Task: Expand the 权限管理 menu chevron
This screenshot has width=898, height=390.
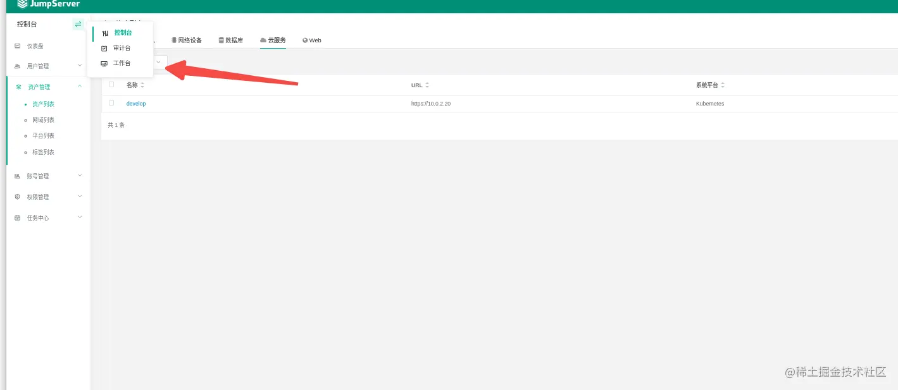Action: click(x=80, y=196)
